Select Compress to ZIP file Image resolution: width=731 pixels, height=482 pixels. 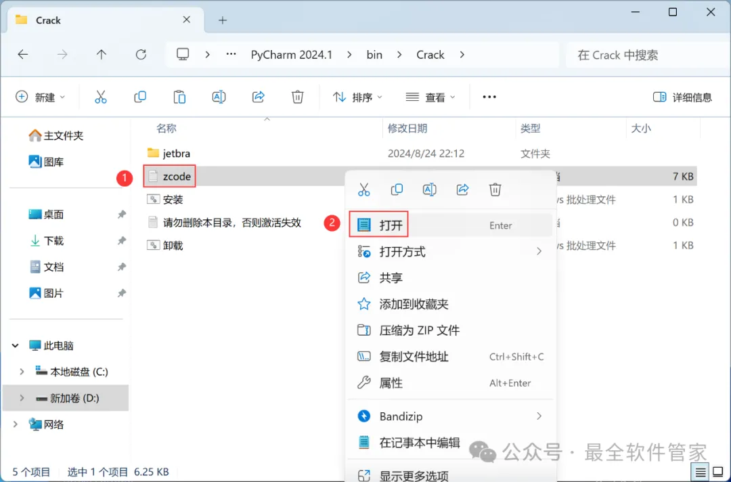[450, 330]
